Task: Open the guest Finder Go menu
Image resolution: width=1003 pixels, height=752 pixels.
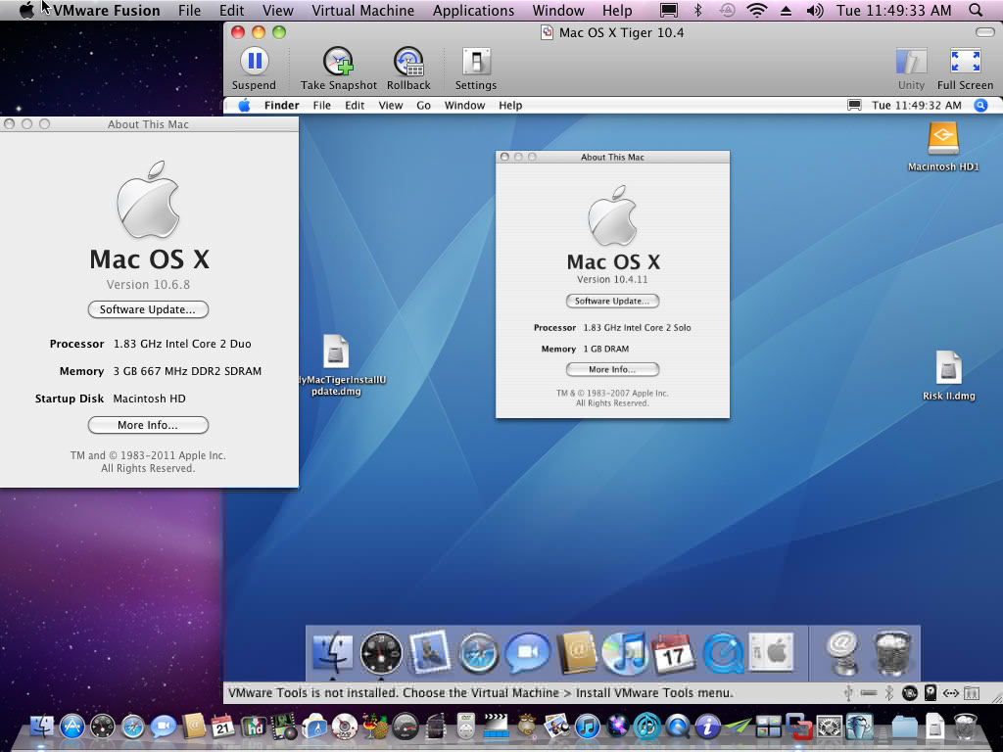Action: click(423, 106)
